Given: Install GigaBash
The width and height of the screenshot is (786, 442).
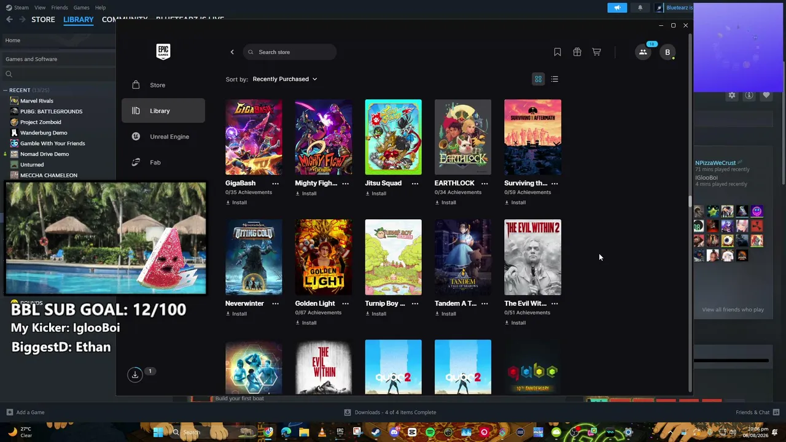Looking at the screenshot, I should (x=236, y=203).
